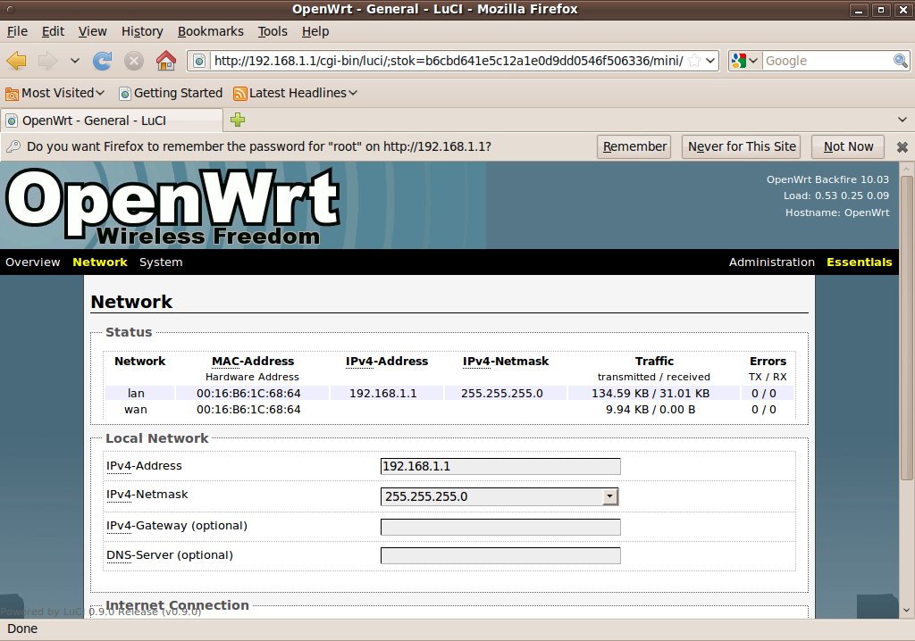Click the Stop loading icon
The width and height of the screenshot is (915, 641).
(x=134, y=61)
